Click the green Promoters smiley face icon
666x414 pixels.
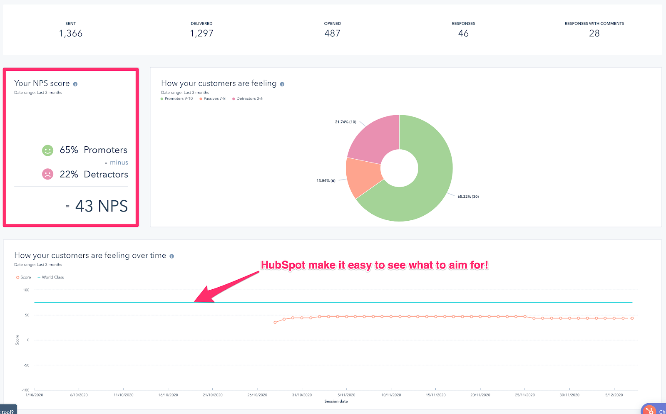[48, 150]
